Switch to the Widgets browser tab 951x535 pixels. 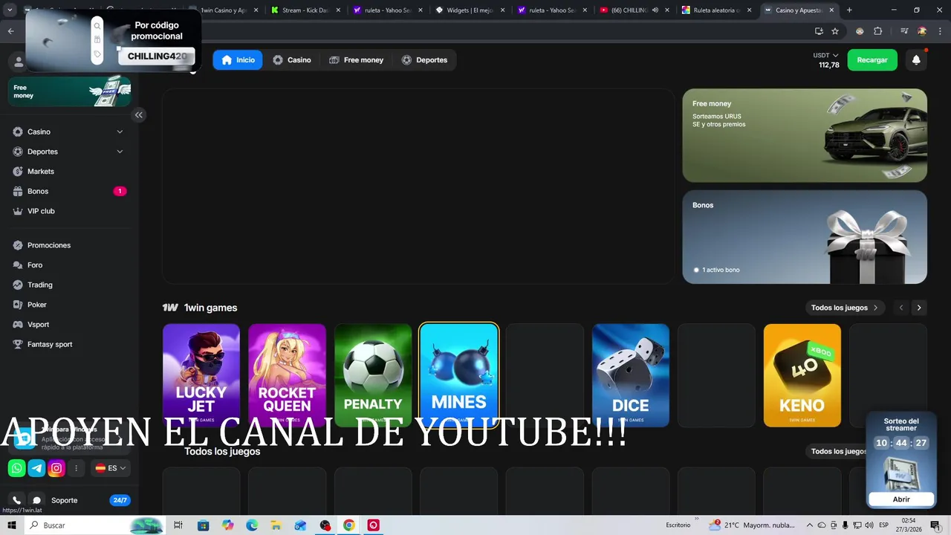pos(470,10)
